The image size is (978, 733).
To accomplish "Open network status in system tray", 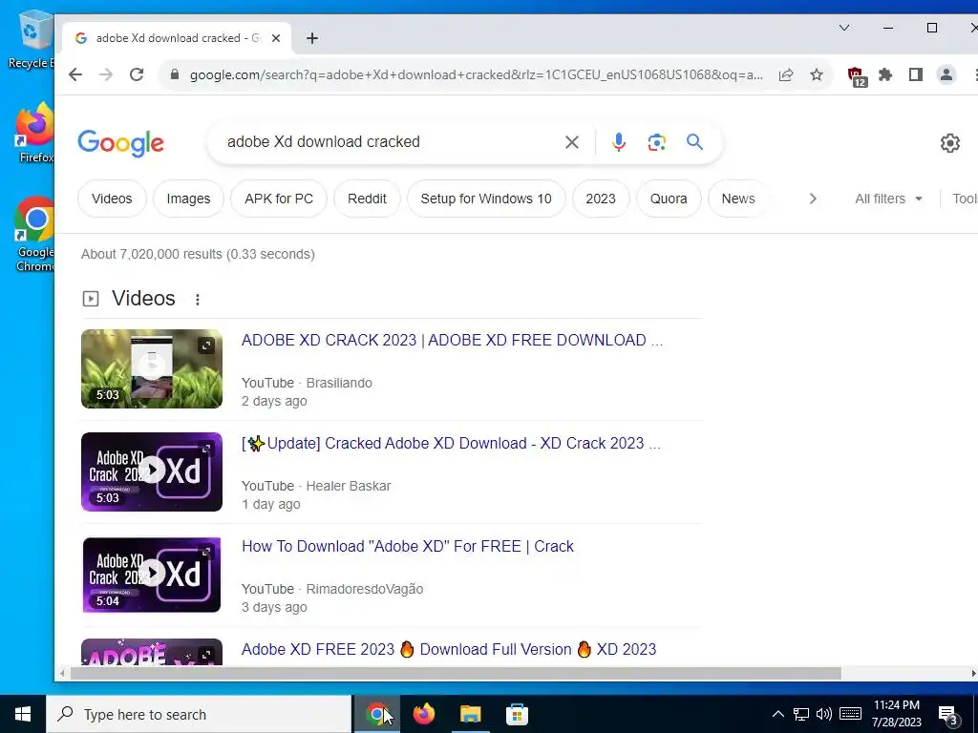I will [x=801, y=714].
